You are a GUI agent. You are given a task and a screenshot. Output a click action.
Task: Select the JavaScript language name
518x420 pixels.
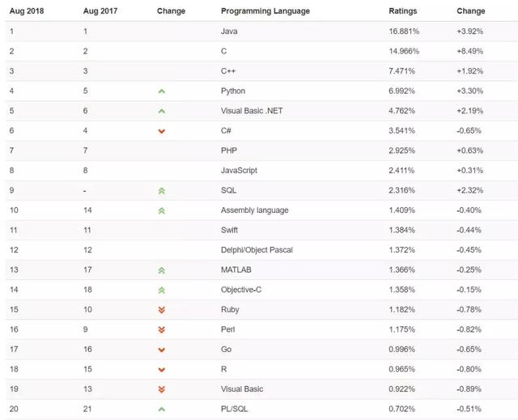tap(239, 171)
